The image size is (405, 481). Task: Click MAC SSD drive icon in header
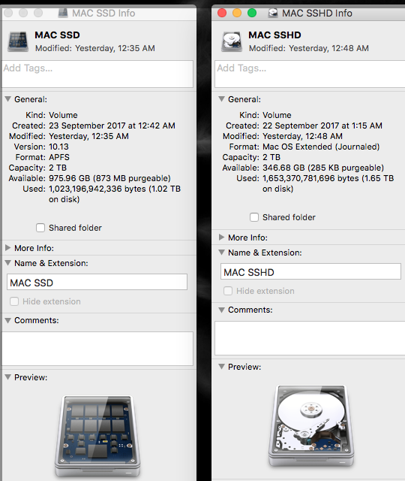(18, 41)
